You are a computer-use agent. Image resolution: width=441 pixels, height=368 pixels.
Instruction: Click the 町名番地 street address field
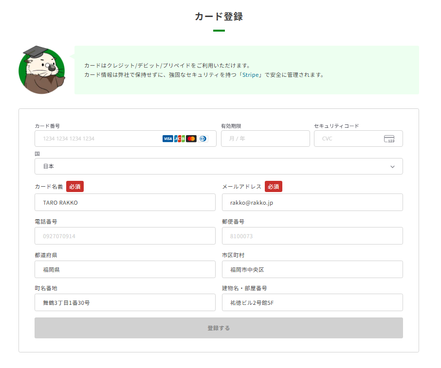125,302
